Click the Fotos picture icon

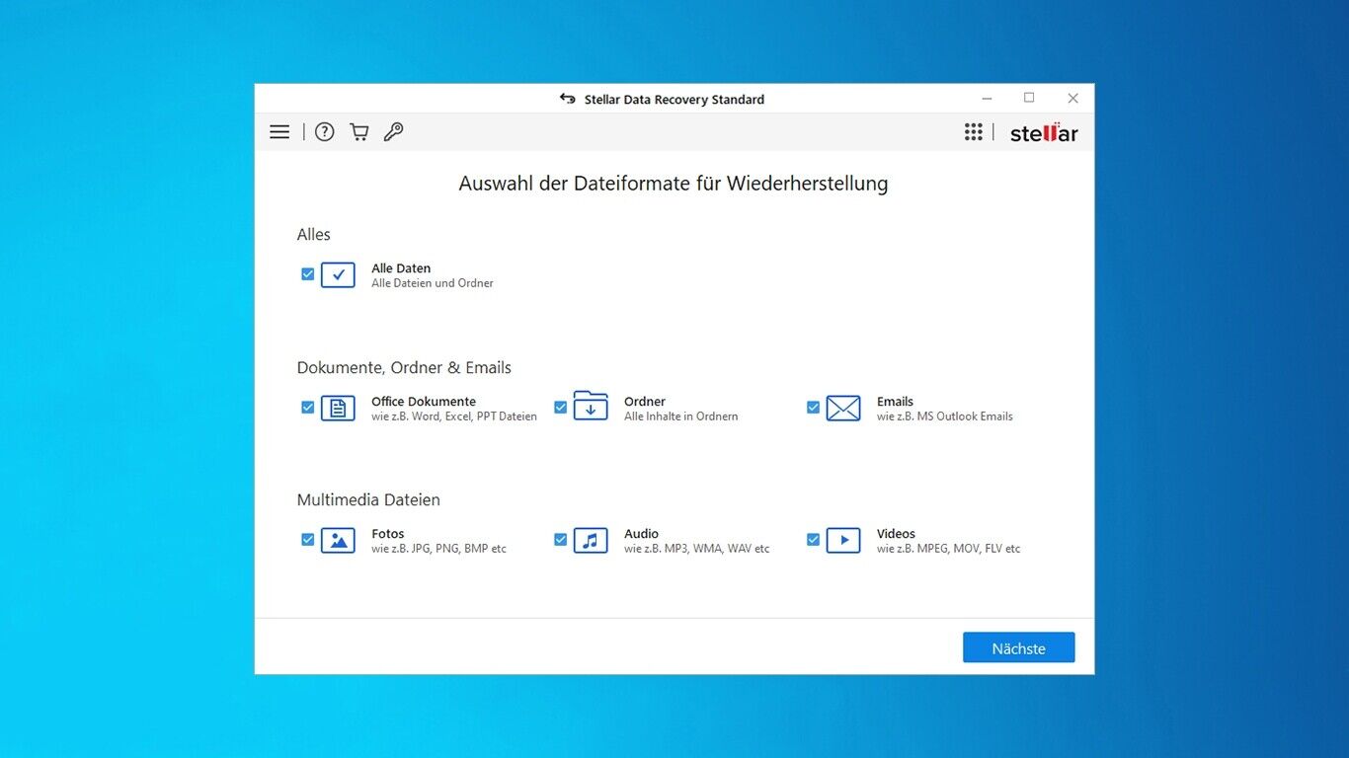pyautogui.click(x=338, y=540)
